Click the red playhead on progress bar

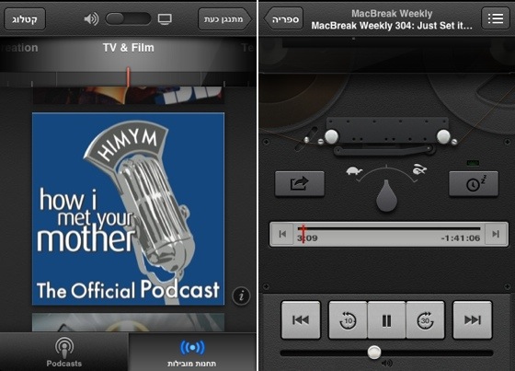(303, 234)
